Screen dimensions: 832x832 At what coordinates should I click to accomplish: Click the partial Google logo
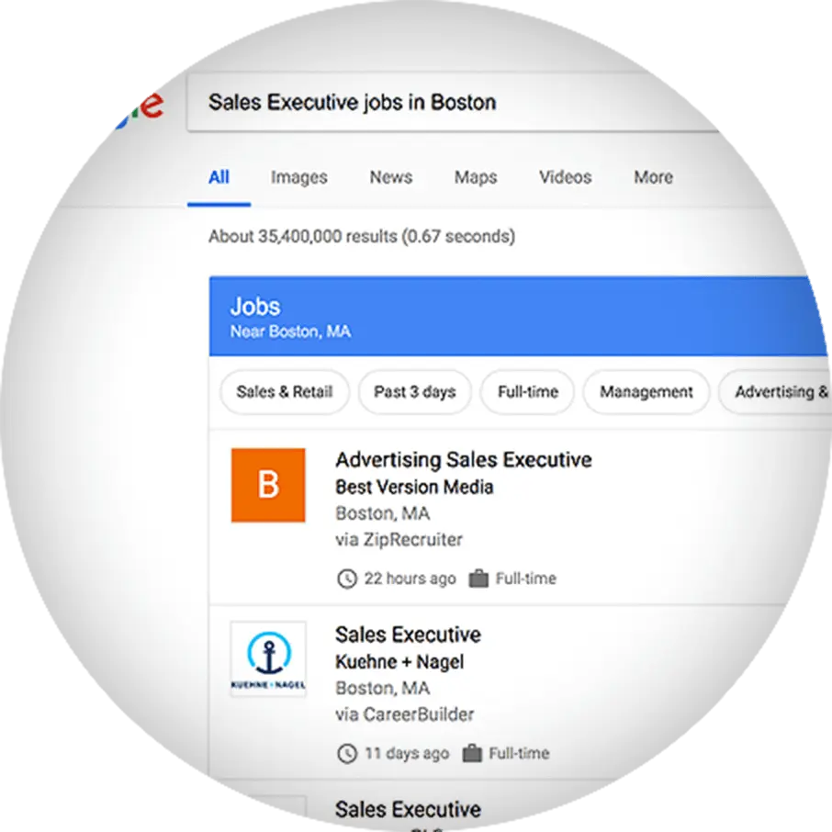139,108
